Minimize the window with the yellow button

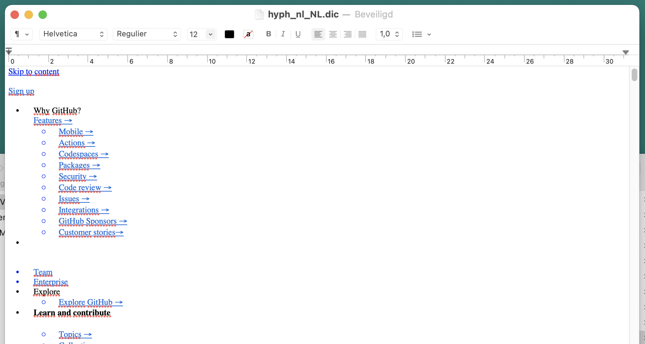(29, 15)
